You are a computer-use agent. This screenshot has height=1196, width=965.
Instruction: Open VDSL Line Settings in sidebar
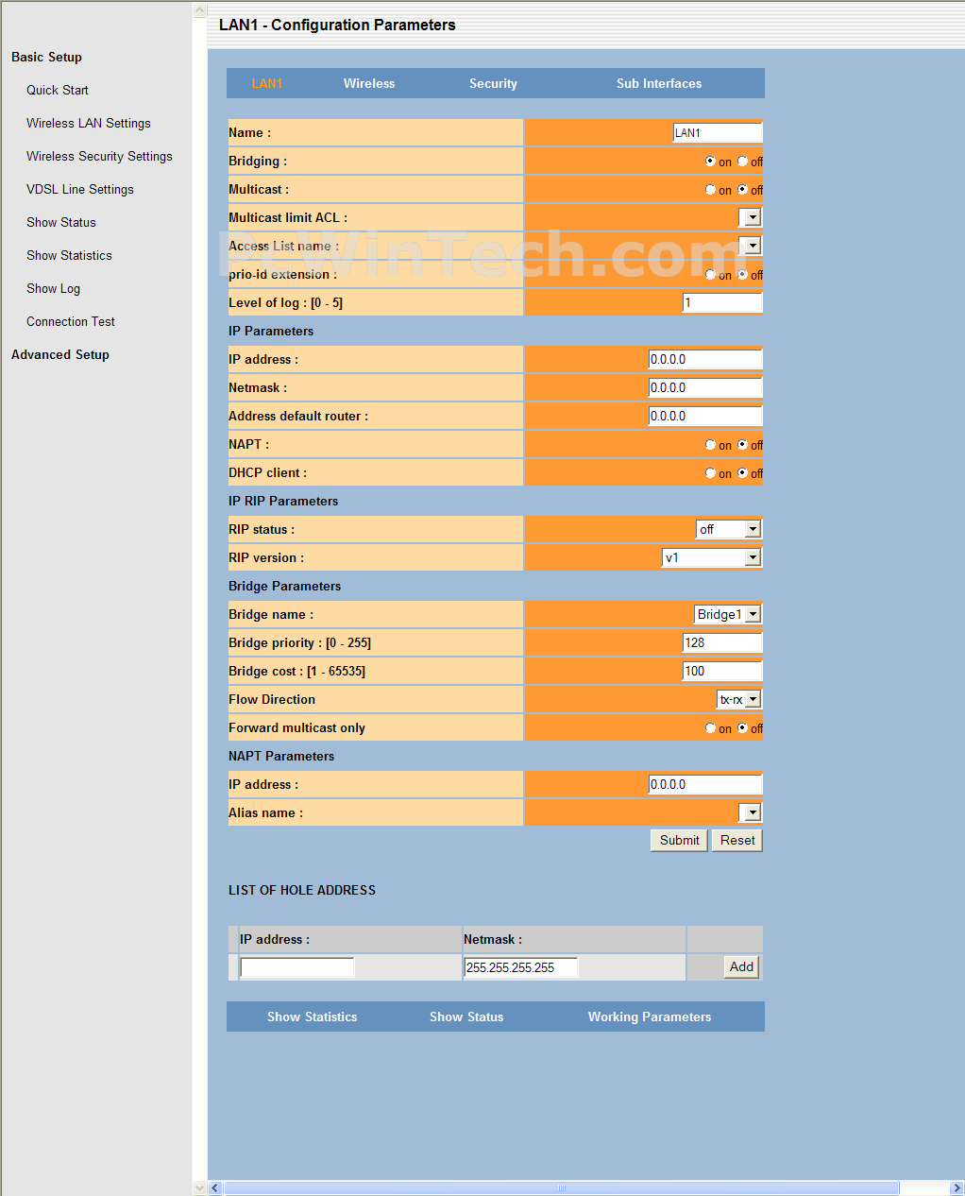(x=80, y=189)
